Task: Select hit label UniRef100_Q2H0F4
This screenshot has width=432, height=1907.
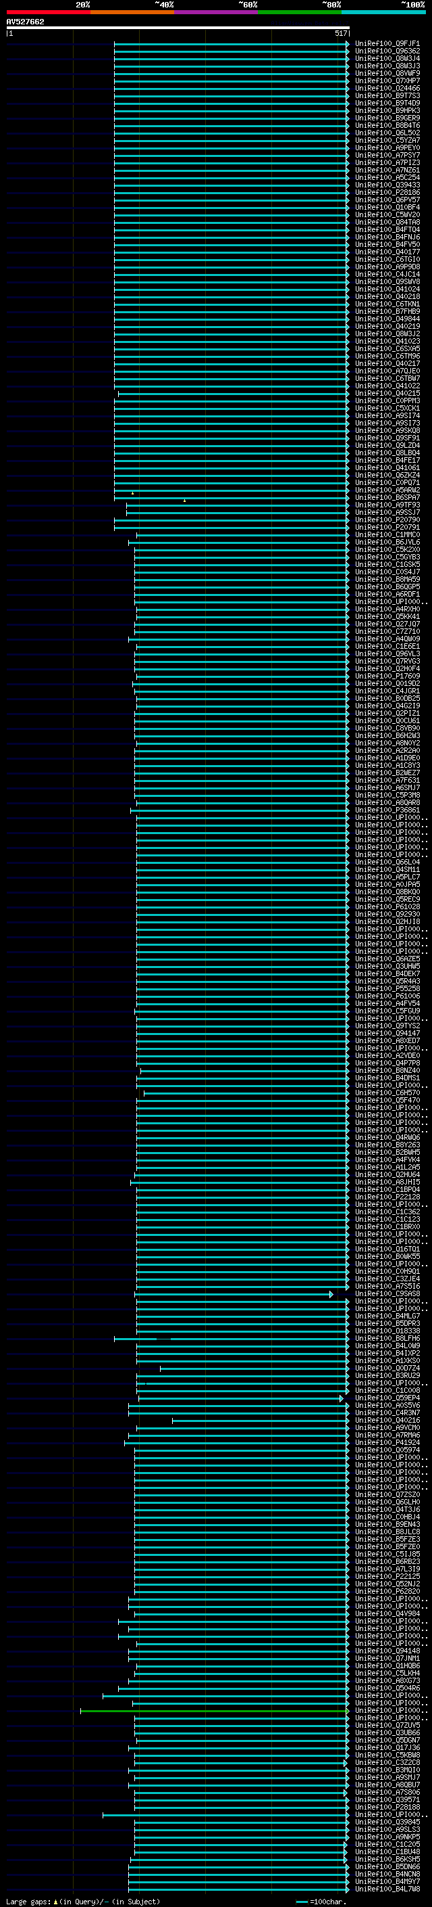Action: click(387, 668)
